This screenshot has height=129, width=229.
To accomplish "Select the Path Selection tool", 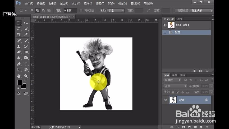I will pyautogui.click(x=19, y=70).
